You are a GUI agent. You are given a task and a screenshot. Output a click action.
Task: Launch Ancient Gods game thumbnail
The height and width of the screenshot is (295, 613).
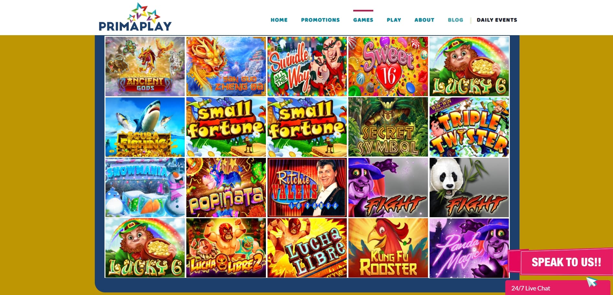tap(145, 66)
